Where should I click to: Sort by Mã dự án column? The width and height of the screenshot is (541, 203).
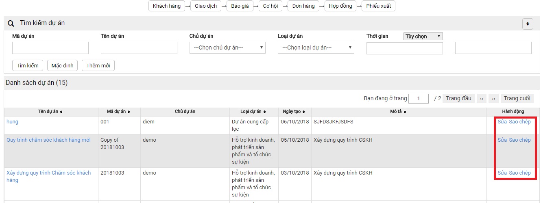tap(119, 111)
